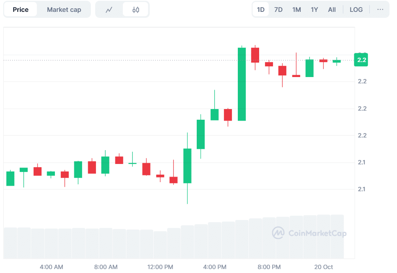Click the tallest green candlestick
The image size is (397, 273).
pyautogui.click(x=242, y=84)
